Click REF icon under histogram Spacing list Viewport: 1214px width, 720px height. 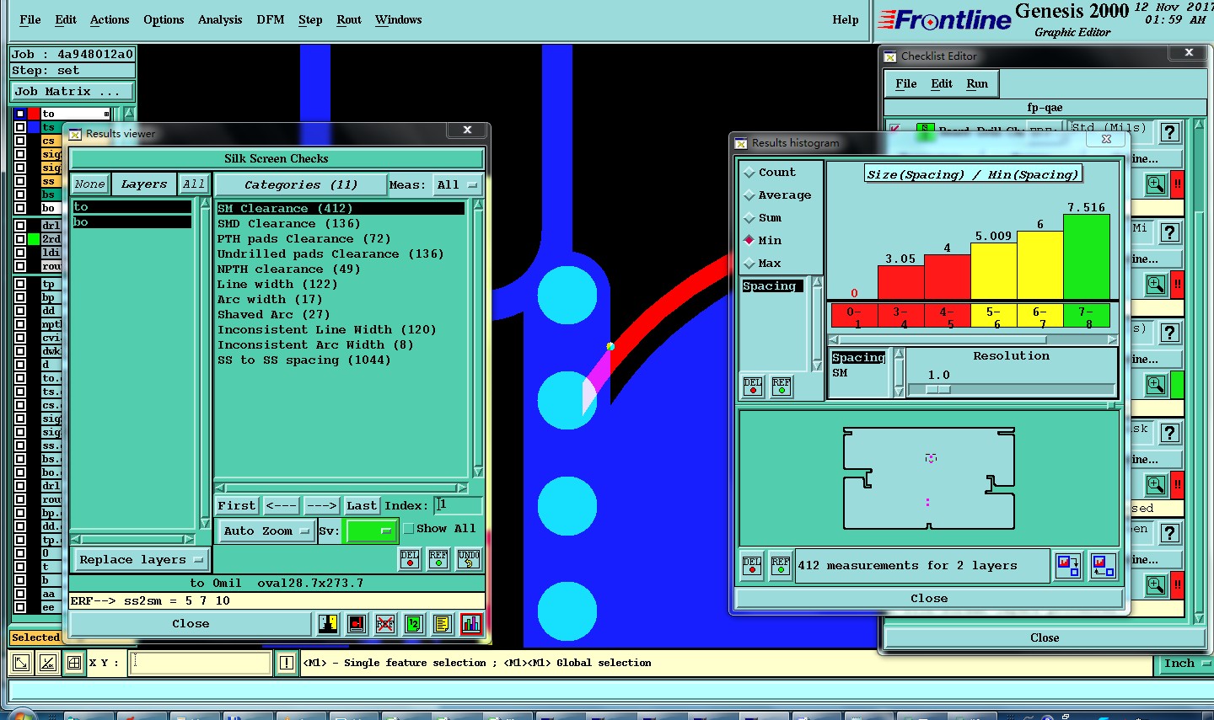tap(782, 387)
